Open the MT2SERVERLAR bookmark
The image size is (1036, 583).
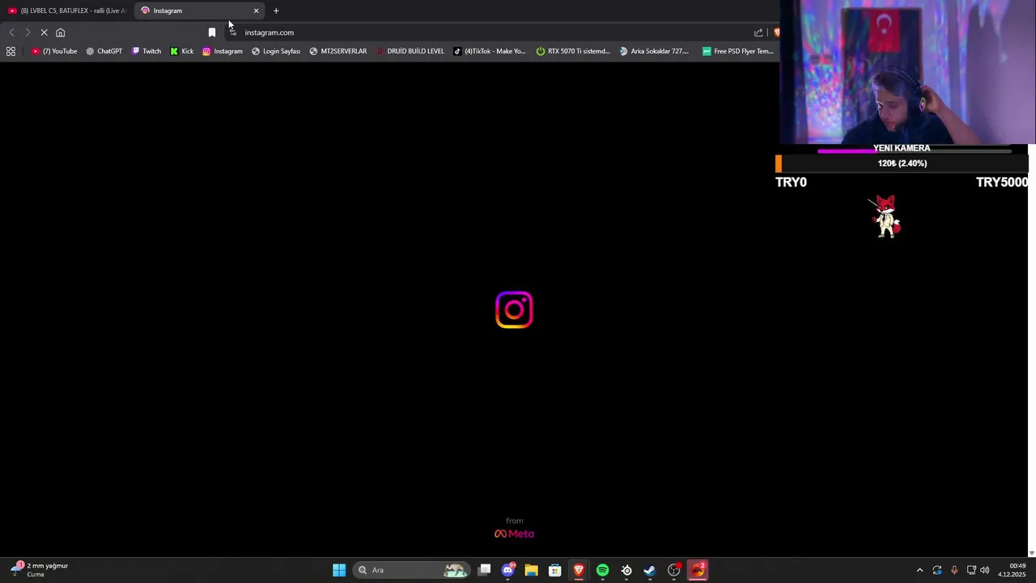coord(338,51)
